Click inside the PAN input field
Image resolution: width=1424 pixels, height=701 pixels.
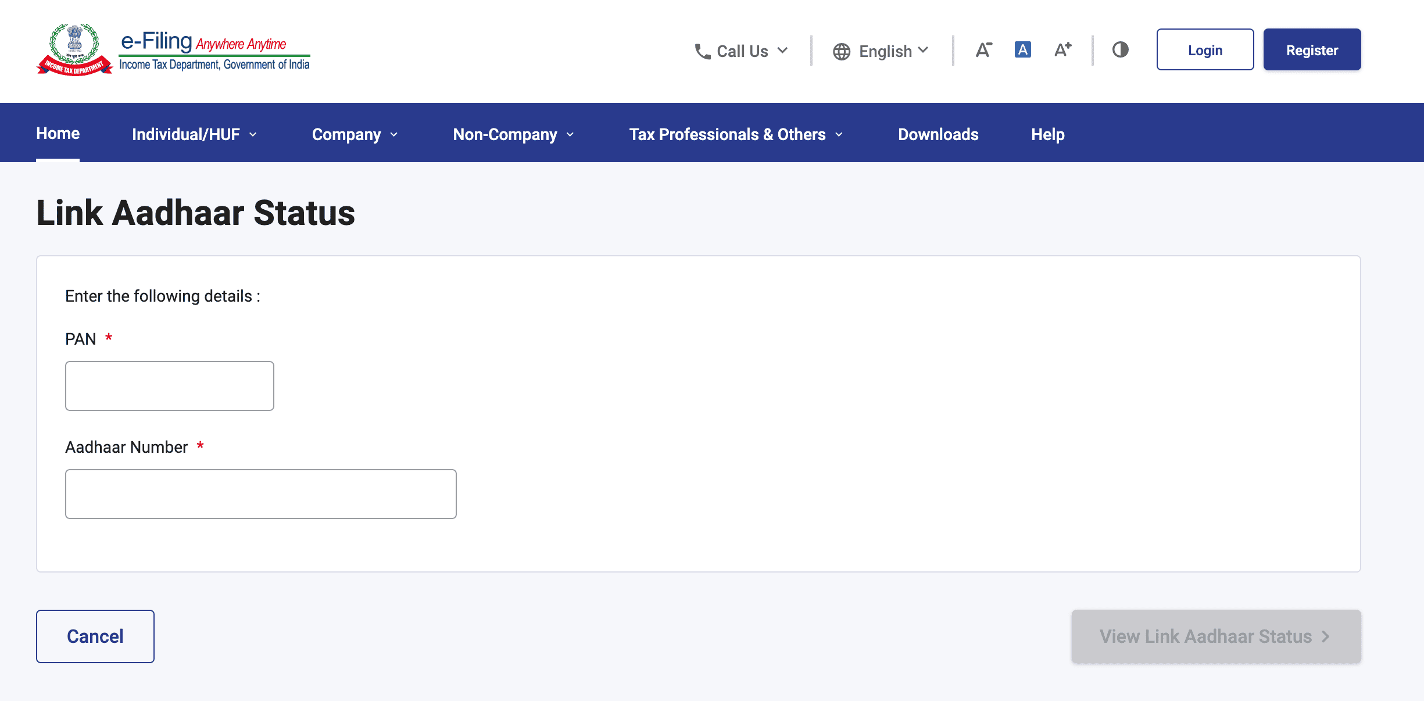click(x=169, y=385)
